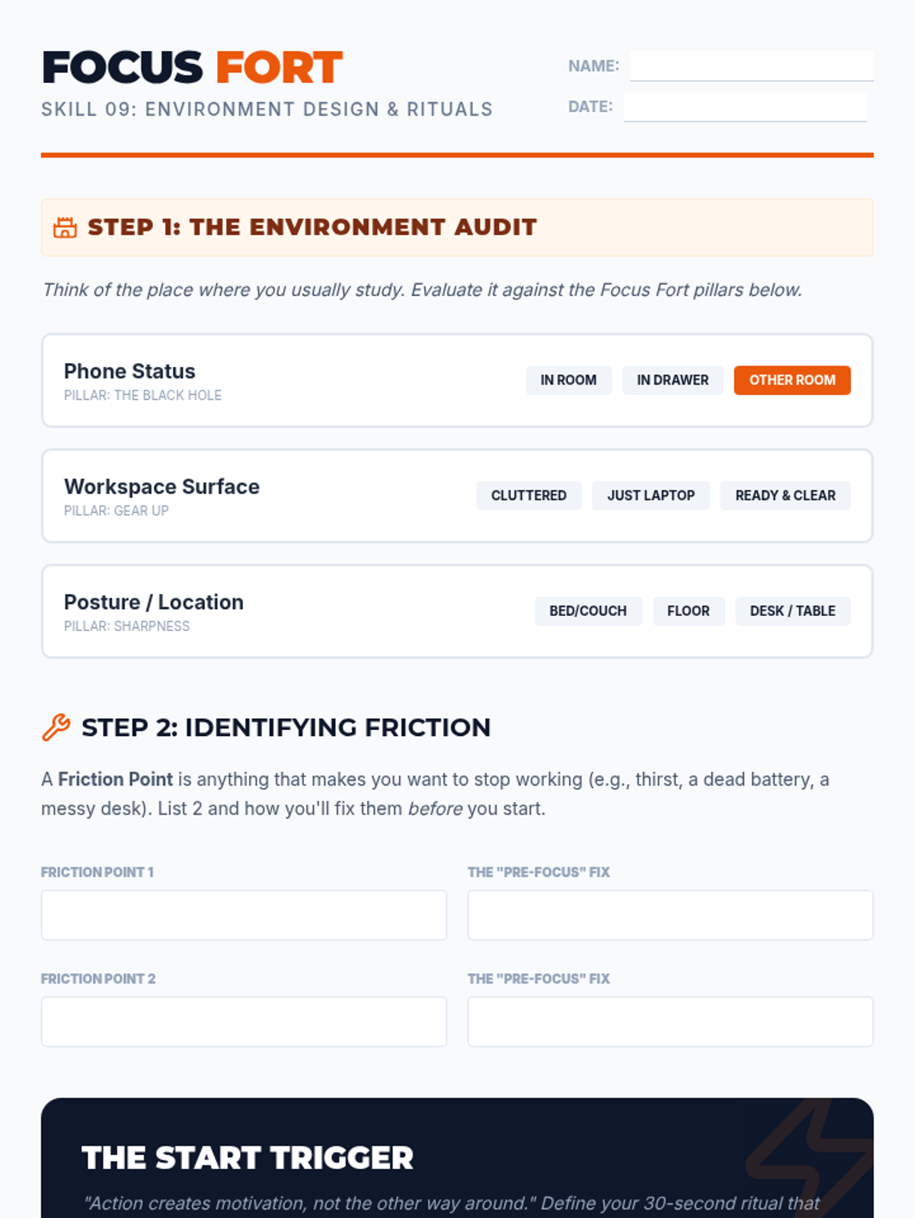The image size is (914, 1218).
Task: Select "Just Laptop" workspace option
Action: pyautogui.click(x=650, y=496)
